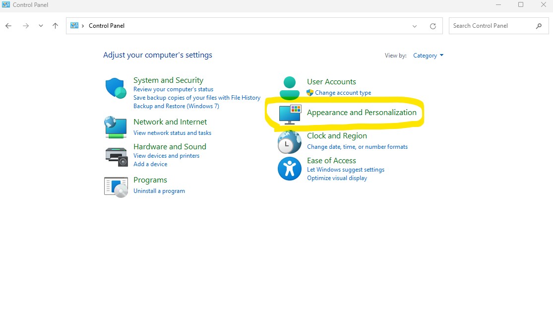Click the Ease of Access icon
Screen dimensions: 553x309
289,169
